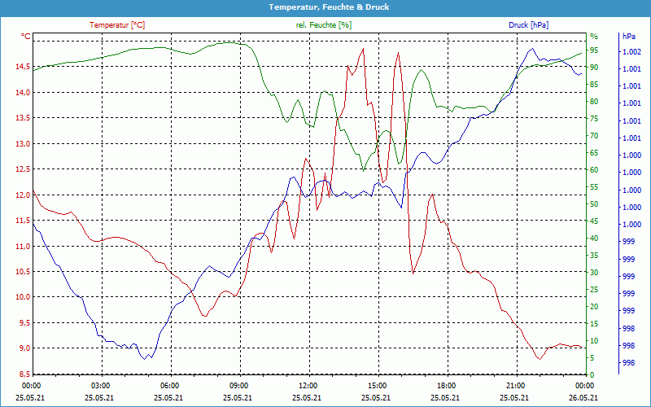Click the '13,5' temperature axis value
Viewport: 651px width, 407px height.
pyautogui.click(x=24, y=118)
